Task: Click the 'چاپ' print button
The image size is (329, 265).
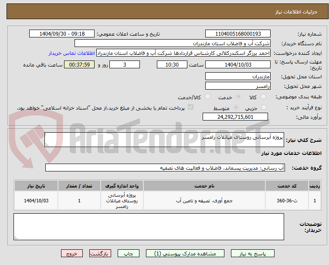Action: tap(129, 254)
